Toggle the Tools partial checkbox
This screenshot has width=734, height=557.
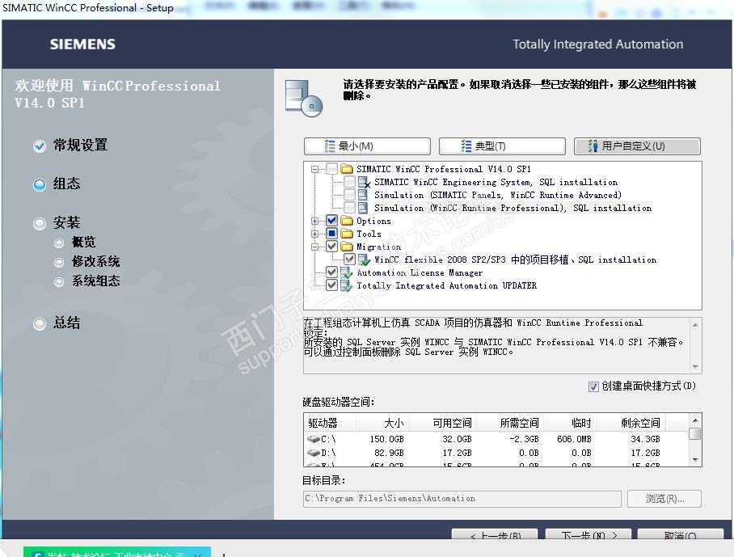pos(331,233)
